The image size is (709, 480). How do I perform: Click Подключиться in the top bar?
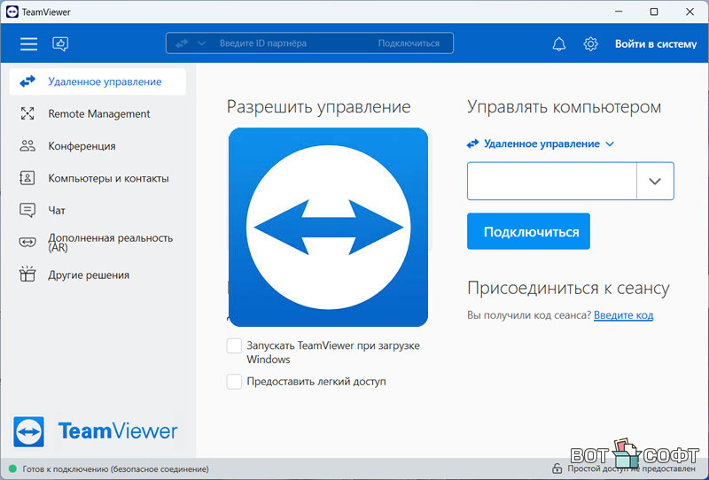coord(409,43)
